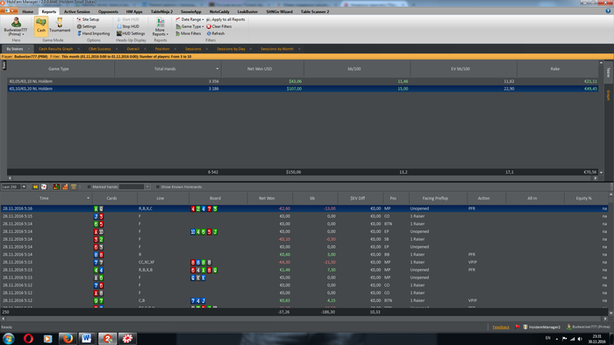The image size is (614, 345).
Task: Close the Position report tab
Action: pos(175,49)
